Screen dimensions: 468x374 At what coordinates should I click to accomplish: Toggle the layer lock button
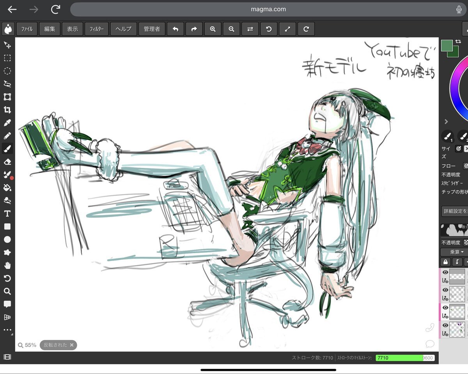click(x=445, y=262)
